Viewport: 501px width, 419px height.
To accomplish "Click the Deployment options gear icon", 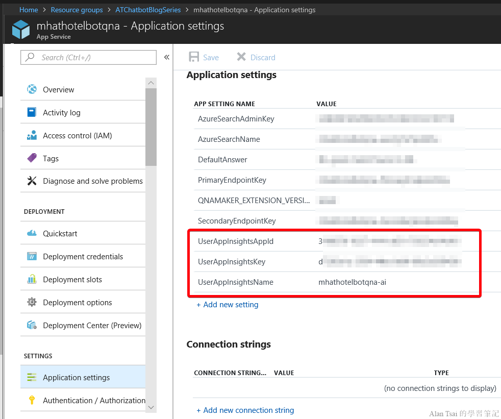I will (32, 302).
